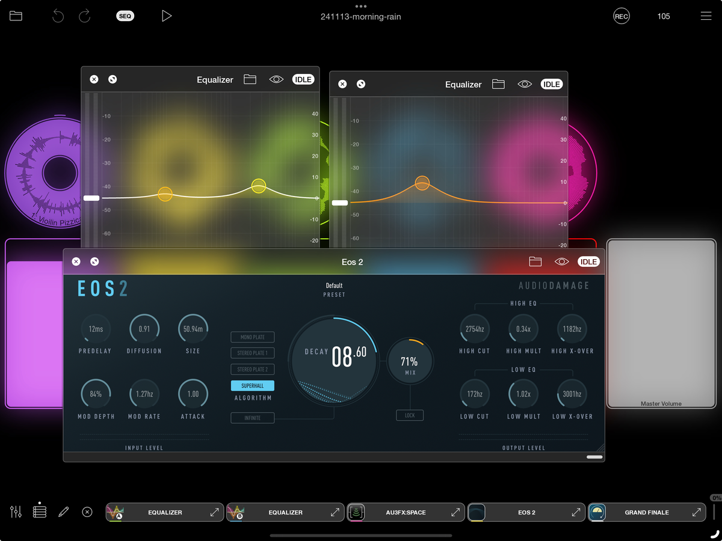Undo the last action

(x=58, y=16)
